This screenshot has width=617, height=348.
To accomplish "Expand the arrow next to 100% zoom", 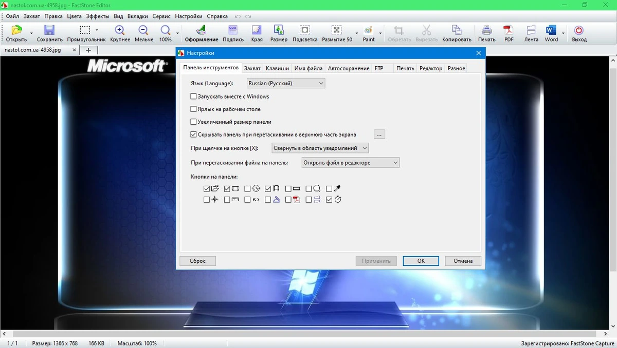I will point(178,33).
